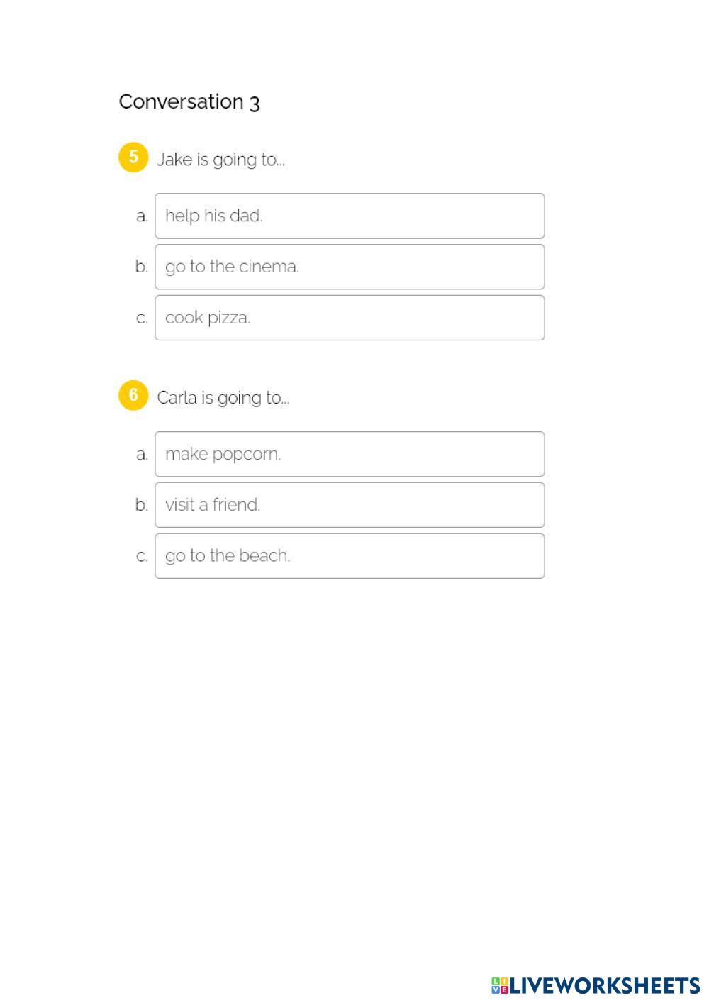Click the 'Carla is going to...' question text
Image resolution: width=709 pixels, height=1003 pixels.
223,398
